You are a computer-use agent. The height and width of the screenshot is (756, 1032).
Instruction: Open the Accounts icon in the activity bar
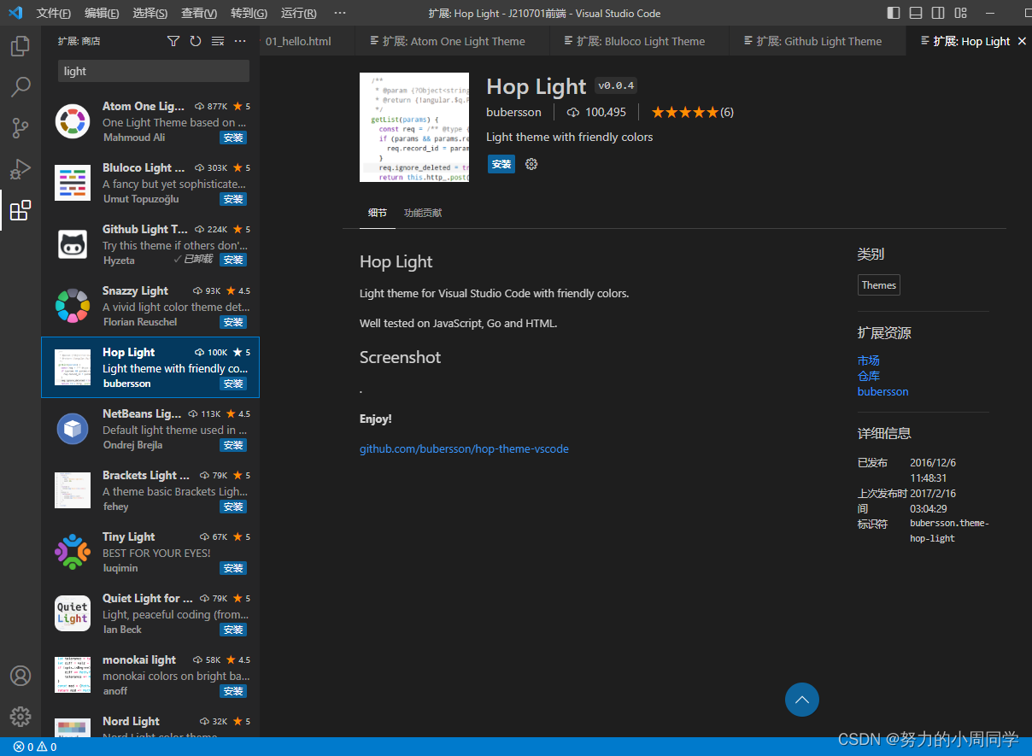click(20, 676)
